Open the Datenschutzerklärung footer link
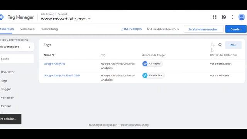Screen dimensions: 247x139 [135, 125]
